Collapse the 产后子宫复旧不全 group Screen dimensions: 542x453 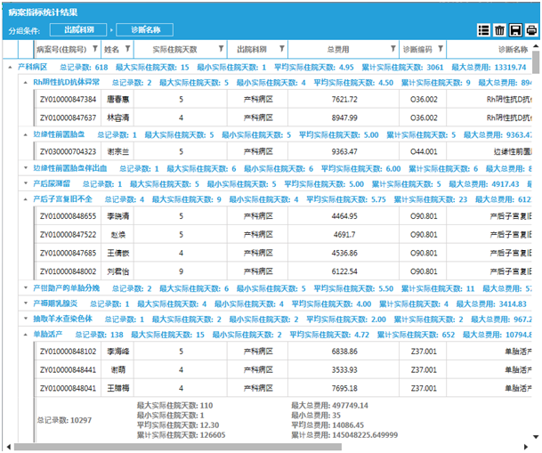click(26, 199)
